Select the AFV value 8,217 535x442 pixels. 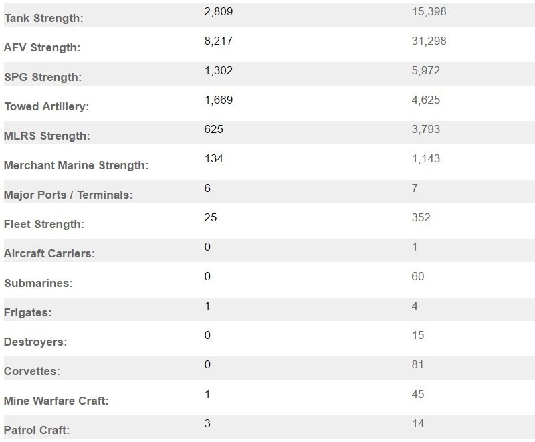pyautogui.click(x=218, y=41)
